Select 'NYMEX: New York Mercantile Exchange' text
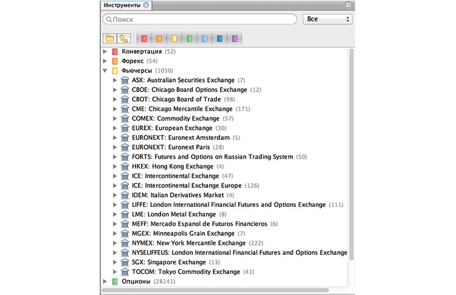Image resolution: width=456 pixels, height=295 pixels. click(188, 243)
